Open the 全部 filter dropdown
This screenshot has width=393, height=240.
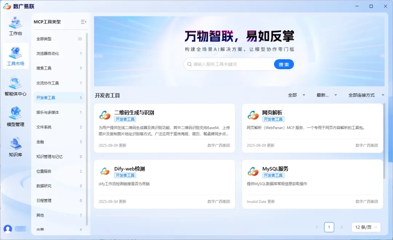pos(297,95)
